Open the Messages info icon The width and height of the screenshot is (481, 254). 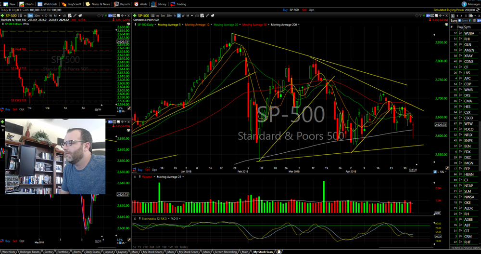pyautogui.click(x=464, y=4)
